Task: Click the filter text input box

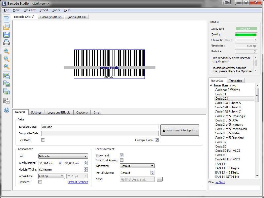Action: coord(234,188)
